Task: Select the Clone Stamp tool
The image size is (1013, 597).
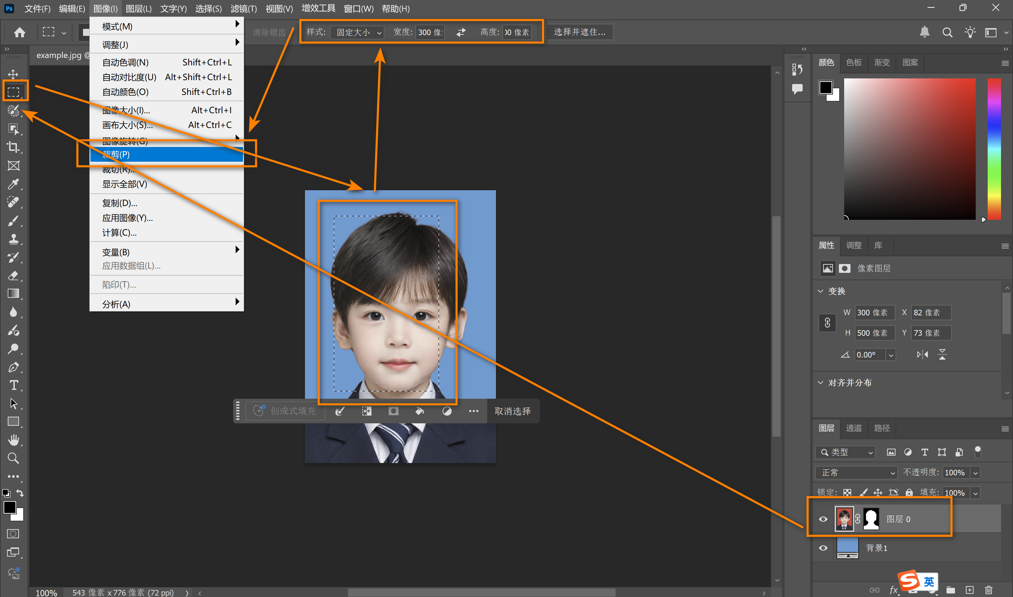Action: click(13, 239)
